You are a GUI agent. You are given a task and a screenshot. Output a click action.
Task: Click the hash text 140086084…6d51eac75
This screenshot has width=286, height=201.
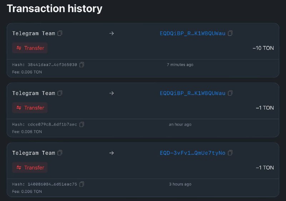pyautogui.click(x=52, y=184)
